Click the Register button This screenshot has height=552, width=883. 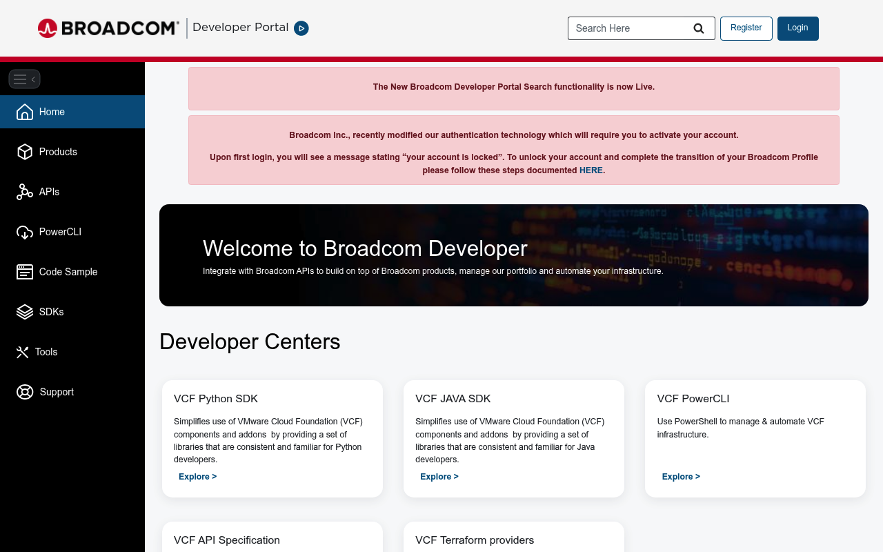pos(746,28)
